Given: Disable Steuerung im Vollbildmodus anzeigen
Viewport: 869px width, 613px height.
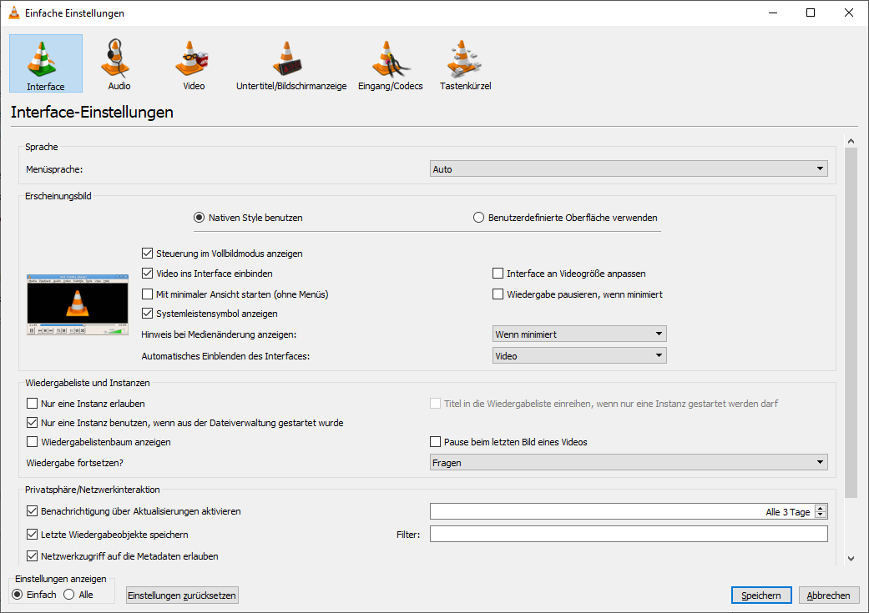Looking at the screenshot, I should [x=147, y=254].
